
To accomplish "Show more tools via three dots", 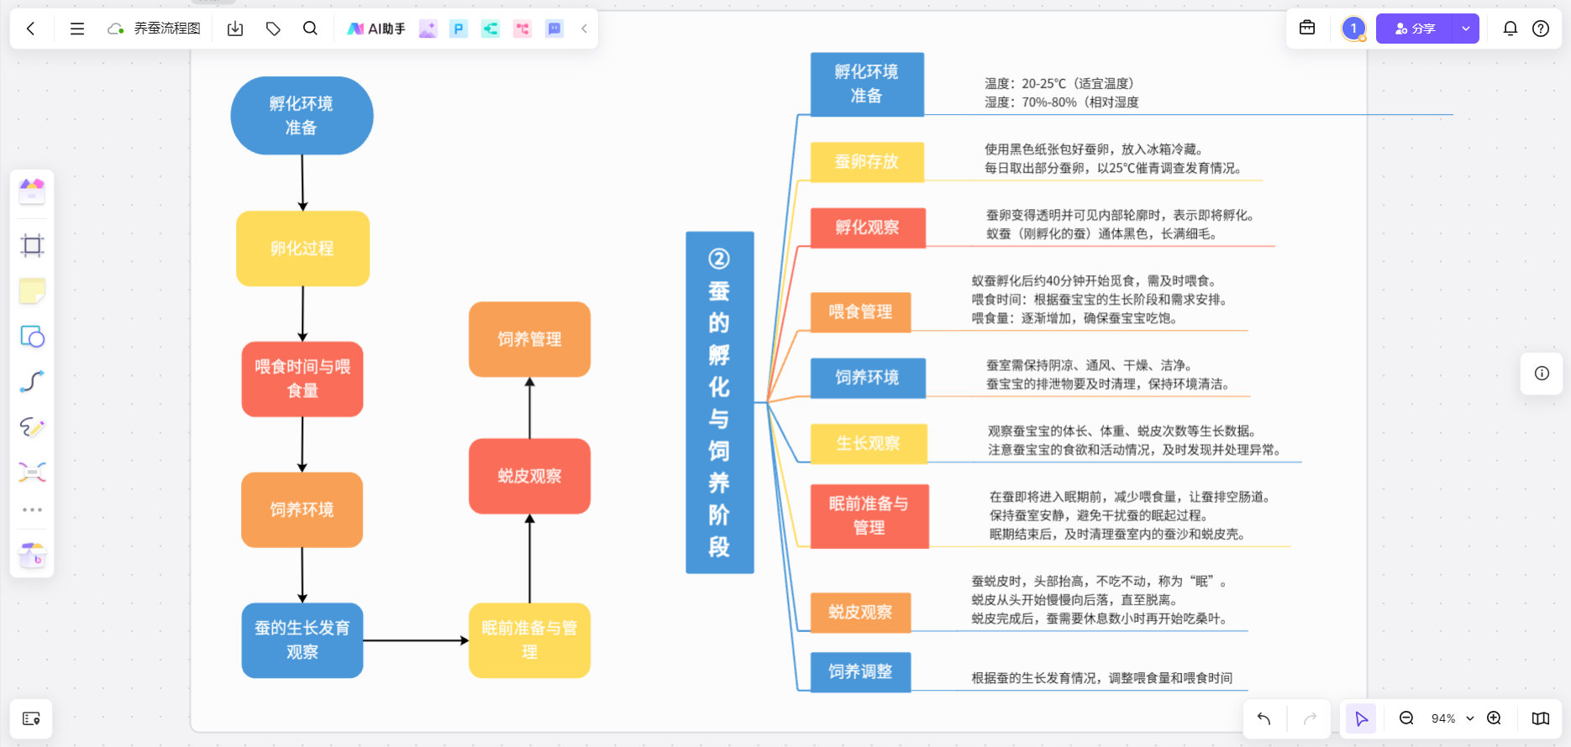I will pos(32,509).
